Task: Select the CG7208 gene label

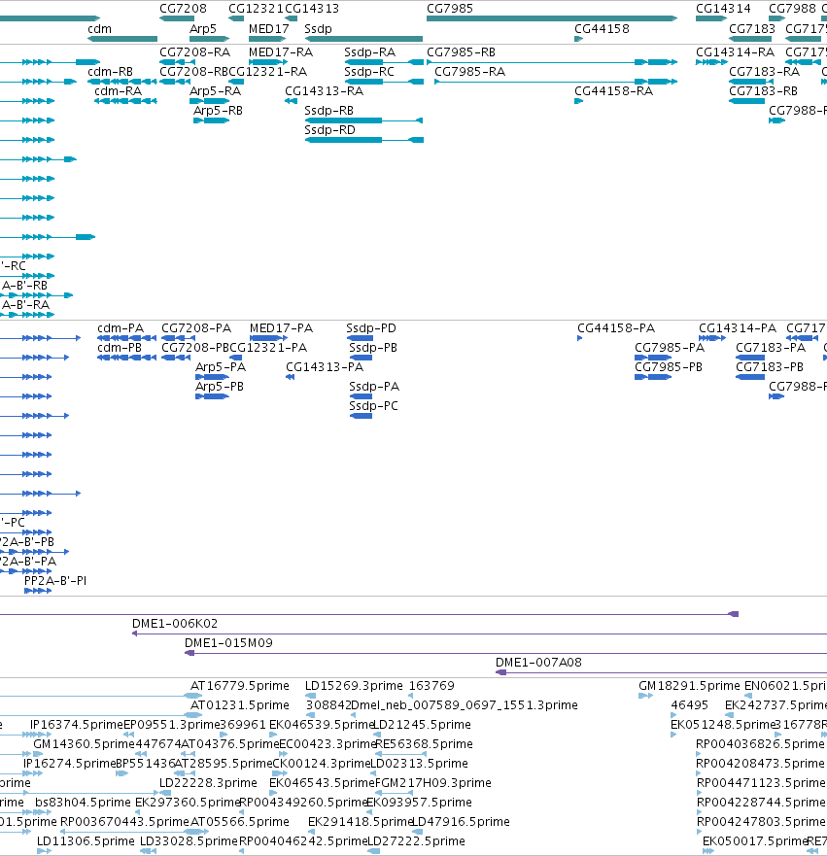Action: (183, 9)
